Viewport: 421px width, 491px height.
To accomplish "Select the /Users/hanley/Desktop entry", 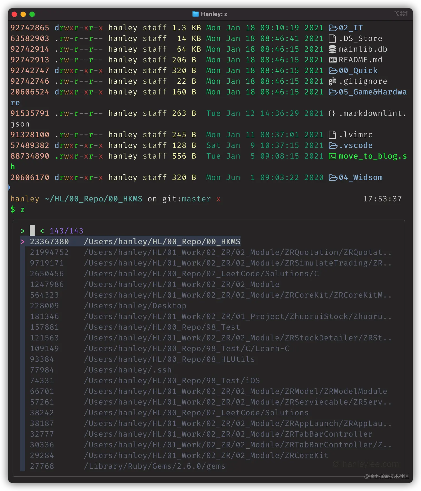I will (x=108, y=306).
